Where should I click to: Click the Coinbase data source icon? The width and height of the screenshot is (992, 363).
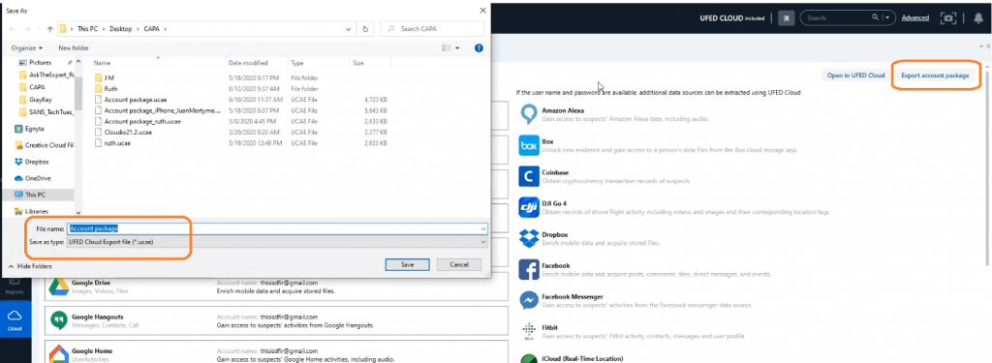pos(528,176)
